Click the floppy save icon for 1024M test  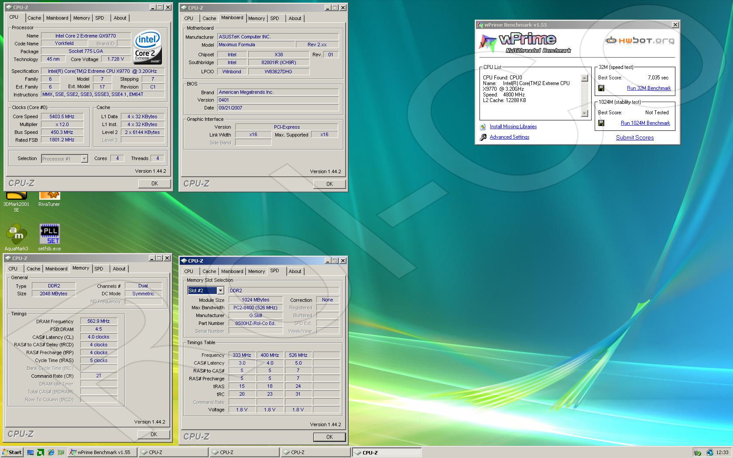[x=601, y=123]
